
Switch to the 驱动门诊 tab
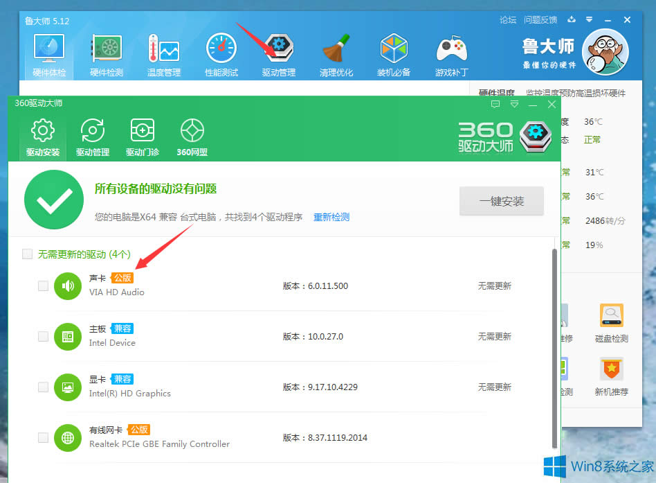point(143,138)
